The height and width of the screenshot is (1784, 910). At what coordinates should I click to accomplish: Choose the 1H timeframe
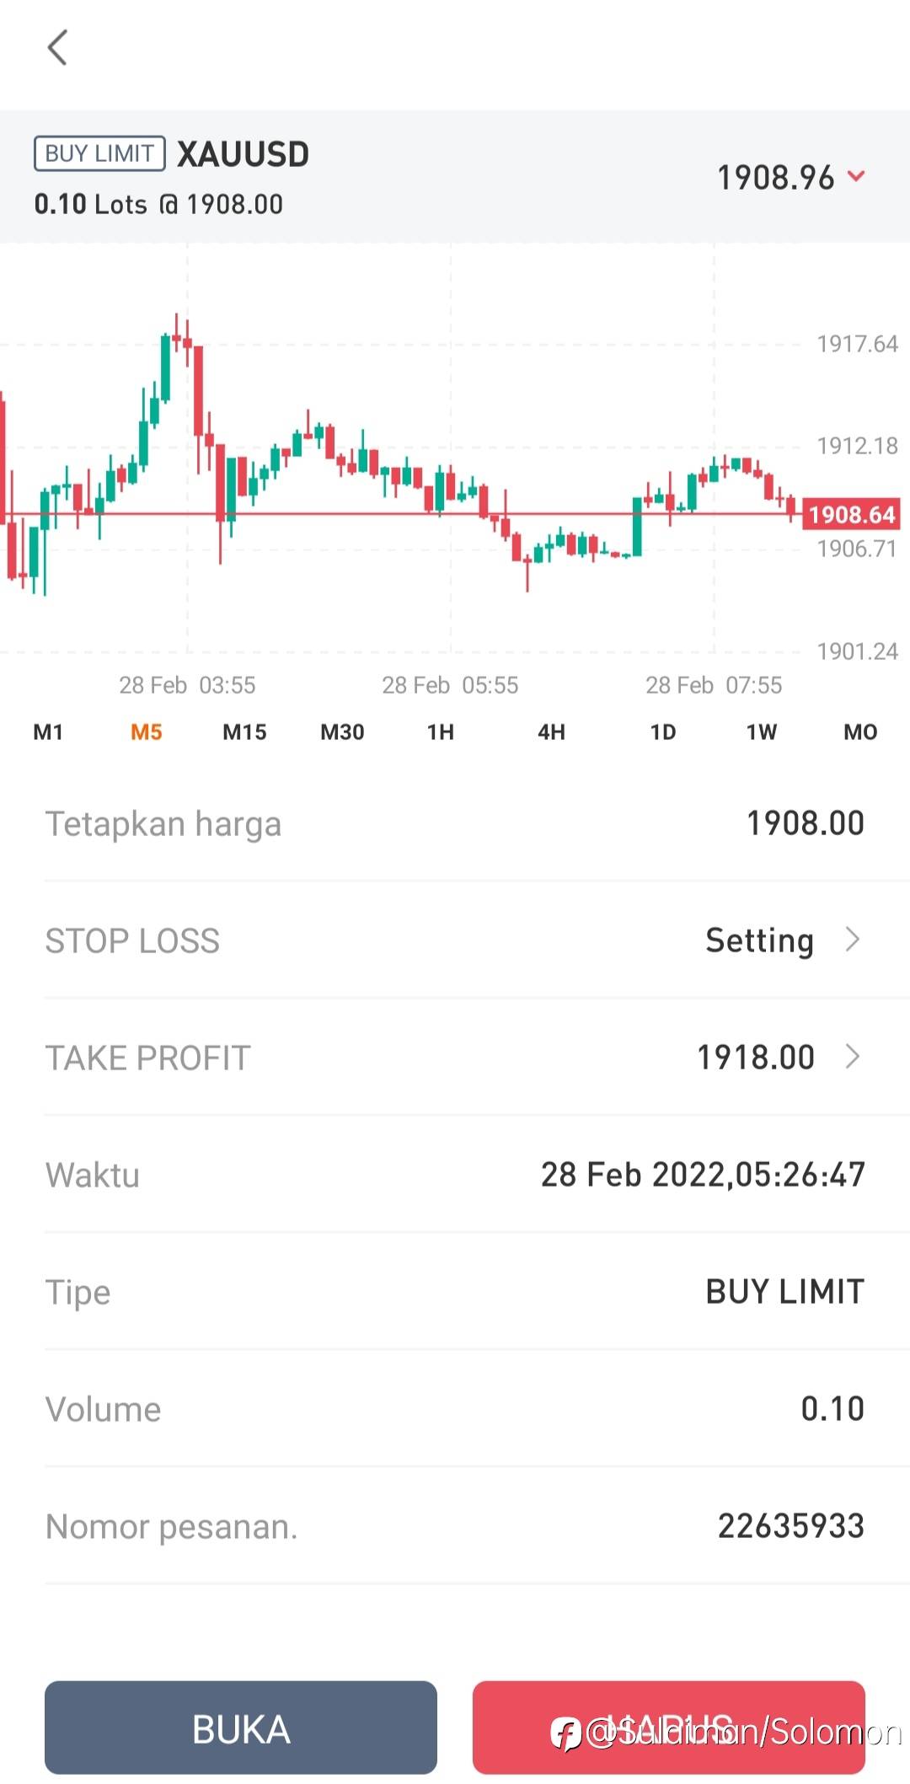(x=441, y=731)
